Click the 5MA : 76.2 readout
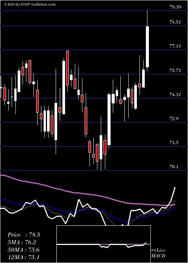This screenshot has width=188, height=263. pyautogui.click(x=22, y=242)
